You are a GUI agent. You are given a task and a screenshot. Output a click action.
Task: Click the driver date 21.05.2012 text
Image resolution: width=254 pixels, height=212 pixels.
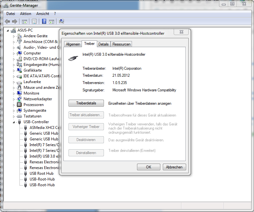pyautogui.click(x=121, y=75)
